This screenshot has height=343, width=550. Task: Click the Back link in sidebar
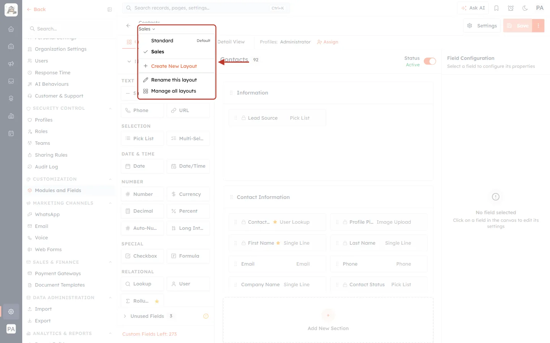click(x=36, y=10)
